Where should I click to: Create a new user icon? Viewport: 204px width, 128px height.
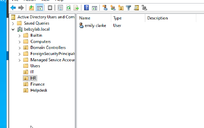pos(105,8)
